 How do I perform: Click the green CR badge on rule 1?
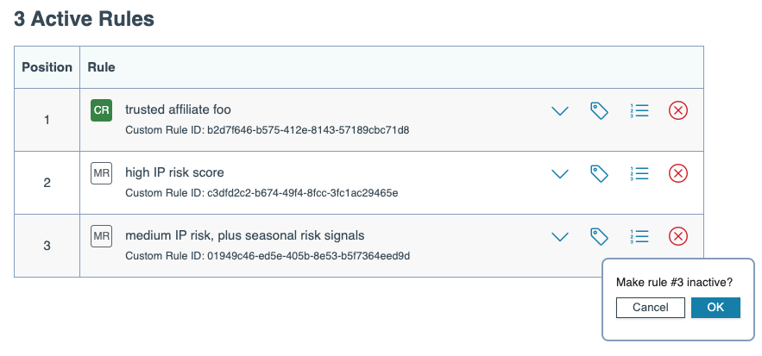click(x=101, y=109)
